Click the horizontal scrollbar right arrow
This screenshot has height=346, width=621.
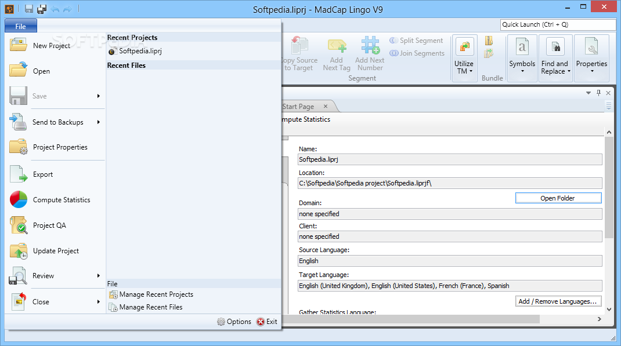(x=599, y=319)
